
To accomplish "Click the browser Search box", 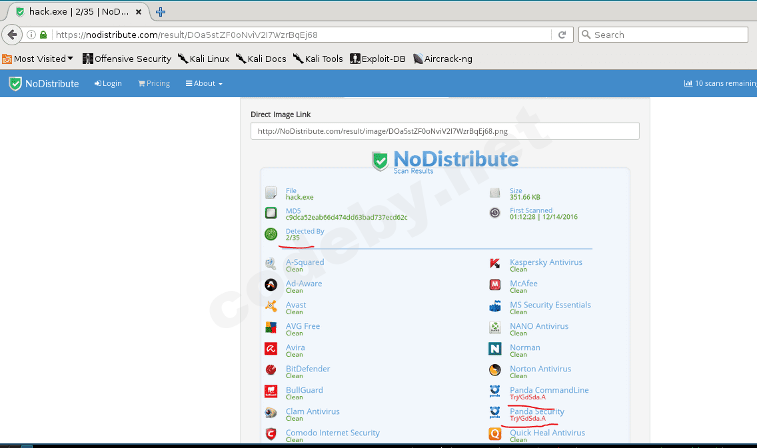I will point(663,35).
